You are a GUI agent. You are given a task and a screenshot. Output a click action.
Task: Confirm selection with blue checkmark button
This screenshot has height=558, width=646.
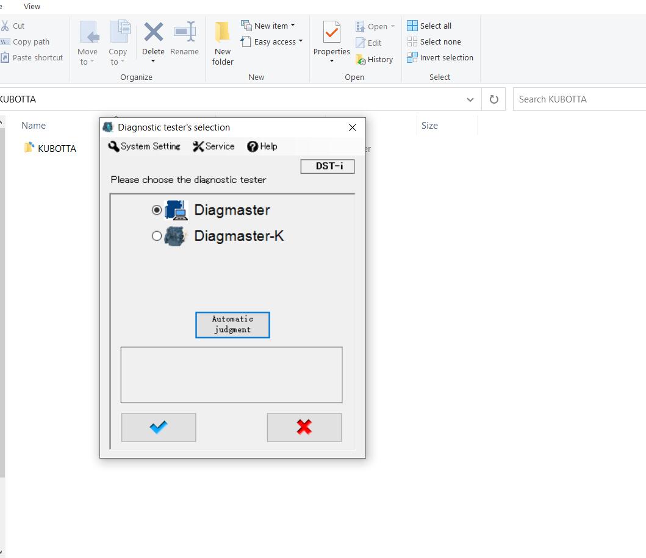coord(159,427)
